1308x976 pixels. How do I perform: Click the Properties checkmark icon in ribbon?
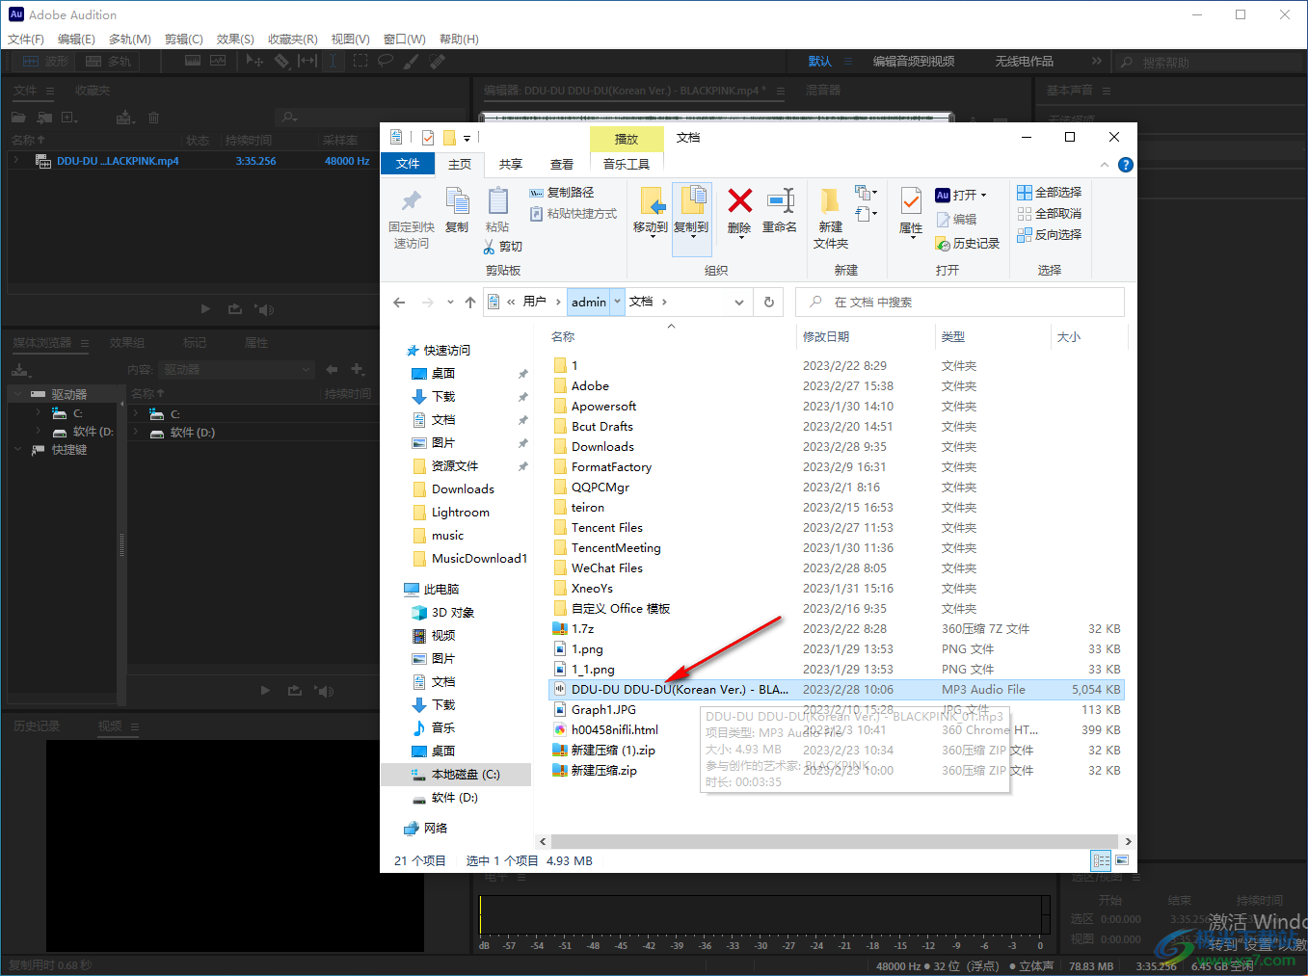(911, 200)
